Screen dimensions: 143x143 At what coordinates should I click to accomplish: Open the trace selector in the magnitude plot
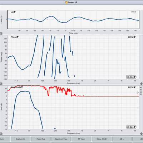tap(132, 87)
